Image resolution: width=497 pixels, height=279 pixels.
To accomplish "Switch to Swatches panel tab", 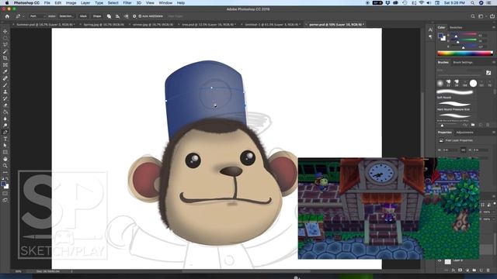I will pyautogui.click(x=456, y=28).
